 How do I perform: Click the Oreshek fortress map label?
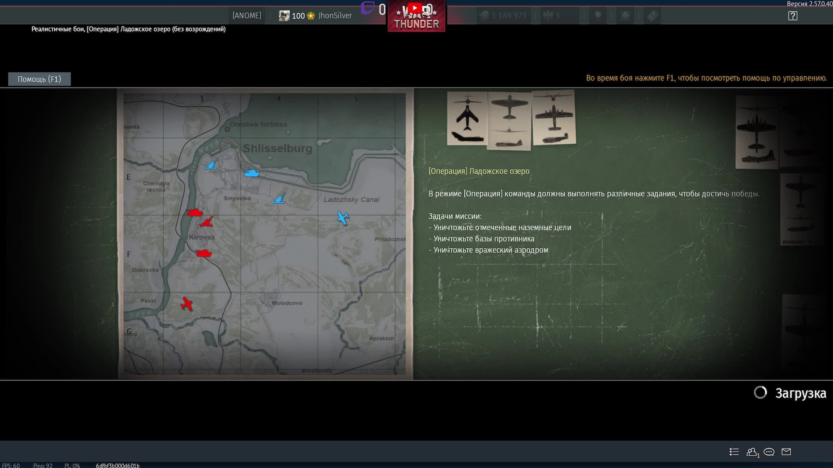point(258,124)
